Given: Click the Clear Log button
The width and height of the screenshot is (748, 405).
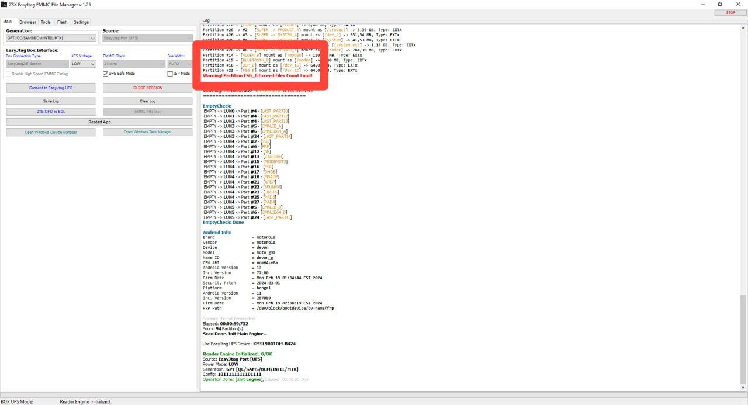Looking at the screenshot, I should click(147, 101).
